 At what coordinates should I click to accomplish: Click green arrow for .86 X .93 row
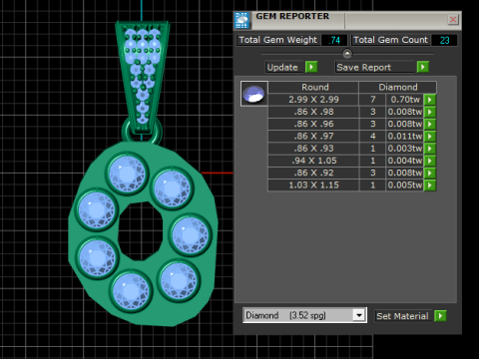pyautogui.click(x=430, y=149)
